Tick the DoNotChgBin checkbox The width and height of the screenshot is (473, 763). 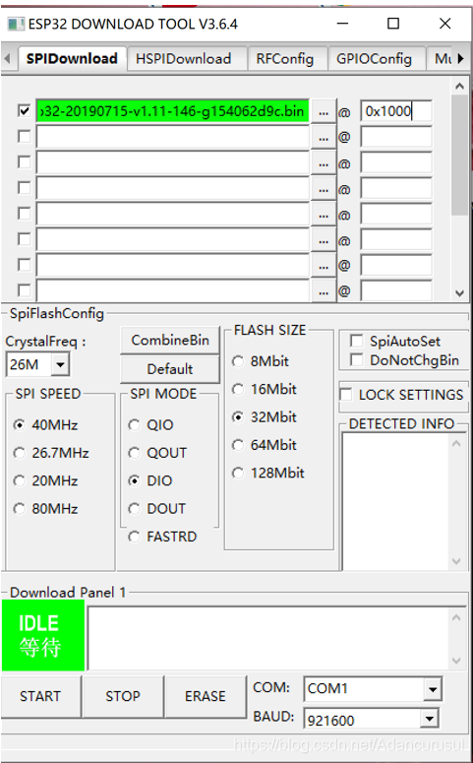tap(356, 359)
